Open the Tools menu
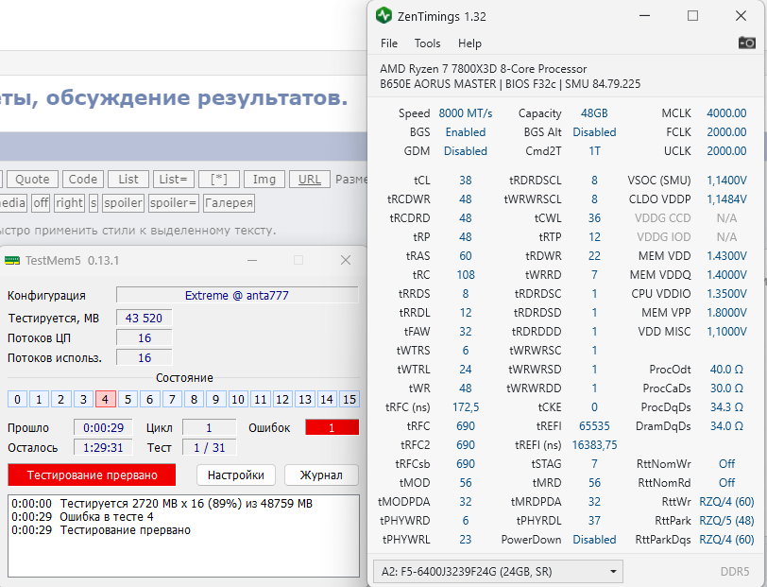This screenshot has width=767, height=587. [427, 43]
